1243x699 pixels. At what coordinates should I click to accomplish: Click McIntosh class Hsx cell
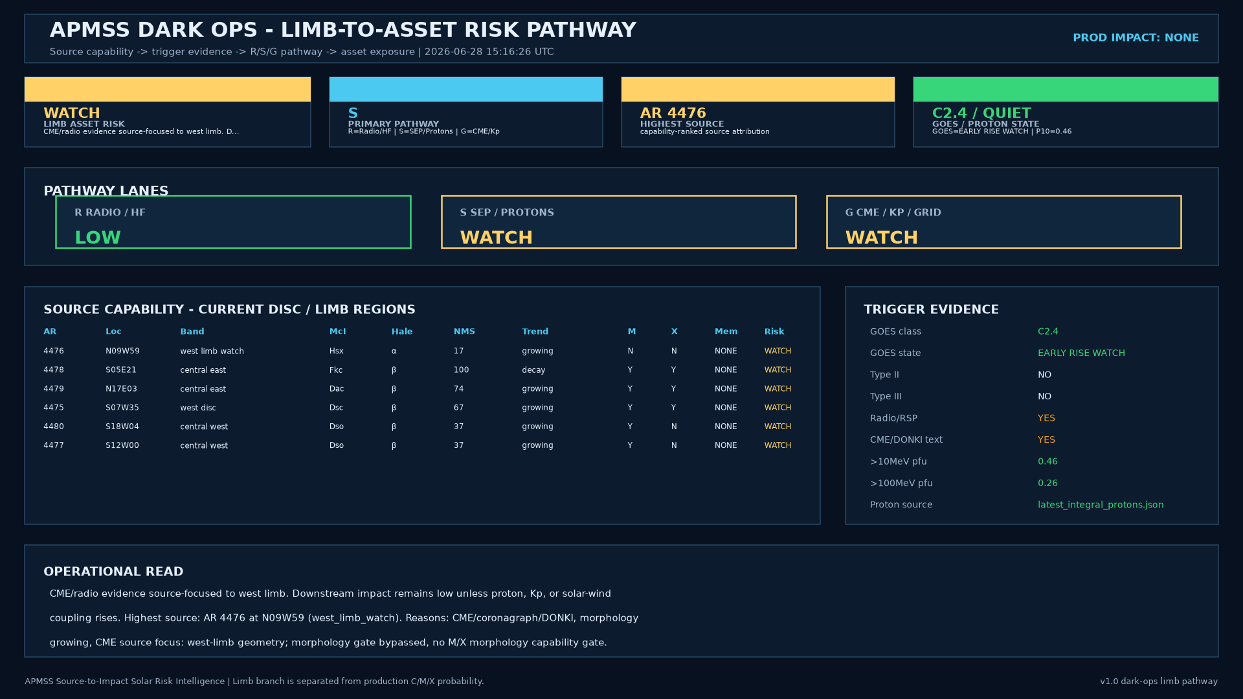[337, 351]
